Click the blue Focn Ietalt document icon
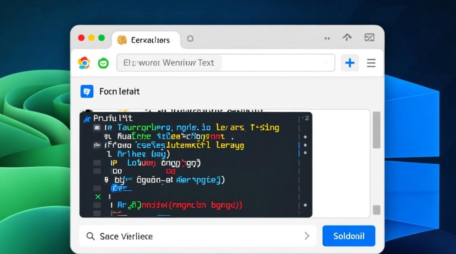456x254 pixels. (x=87, y=91)
